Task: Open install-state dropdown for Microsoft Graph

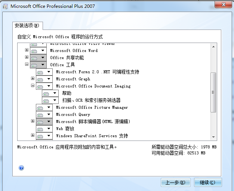Action: point(44,79)
